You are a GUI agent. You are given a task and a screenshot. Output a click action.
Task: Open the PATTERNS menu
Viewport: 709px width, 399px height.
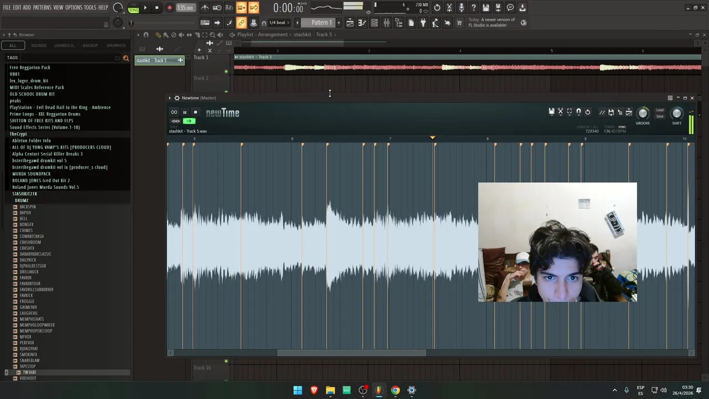(42, 7)
